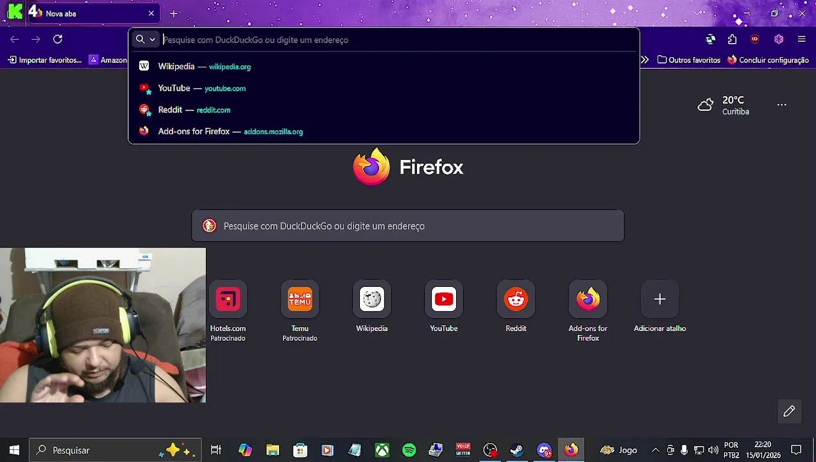
Task: Select the YouTube suggestion in the address bar dropdown
Action: tap(384, 88)
